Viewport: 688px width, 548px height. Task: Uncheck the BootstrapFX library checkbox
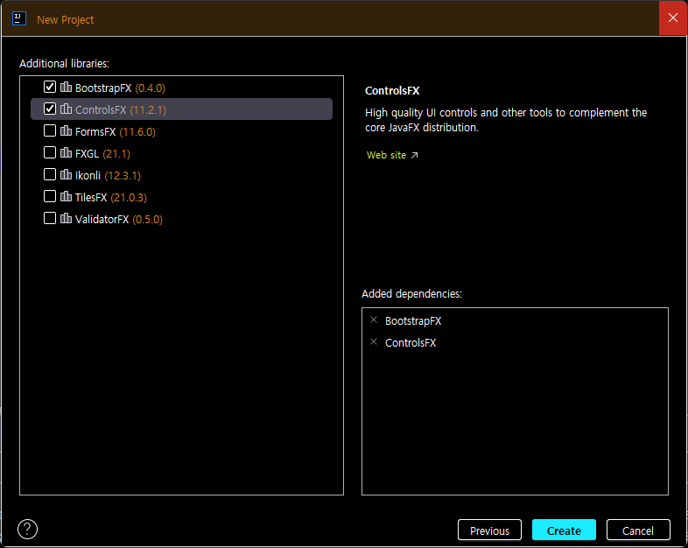click(50, 87)
